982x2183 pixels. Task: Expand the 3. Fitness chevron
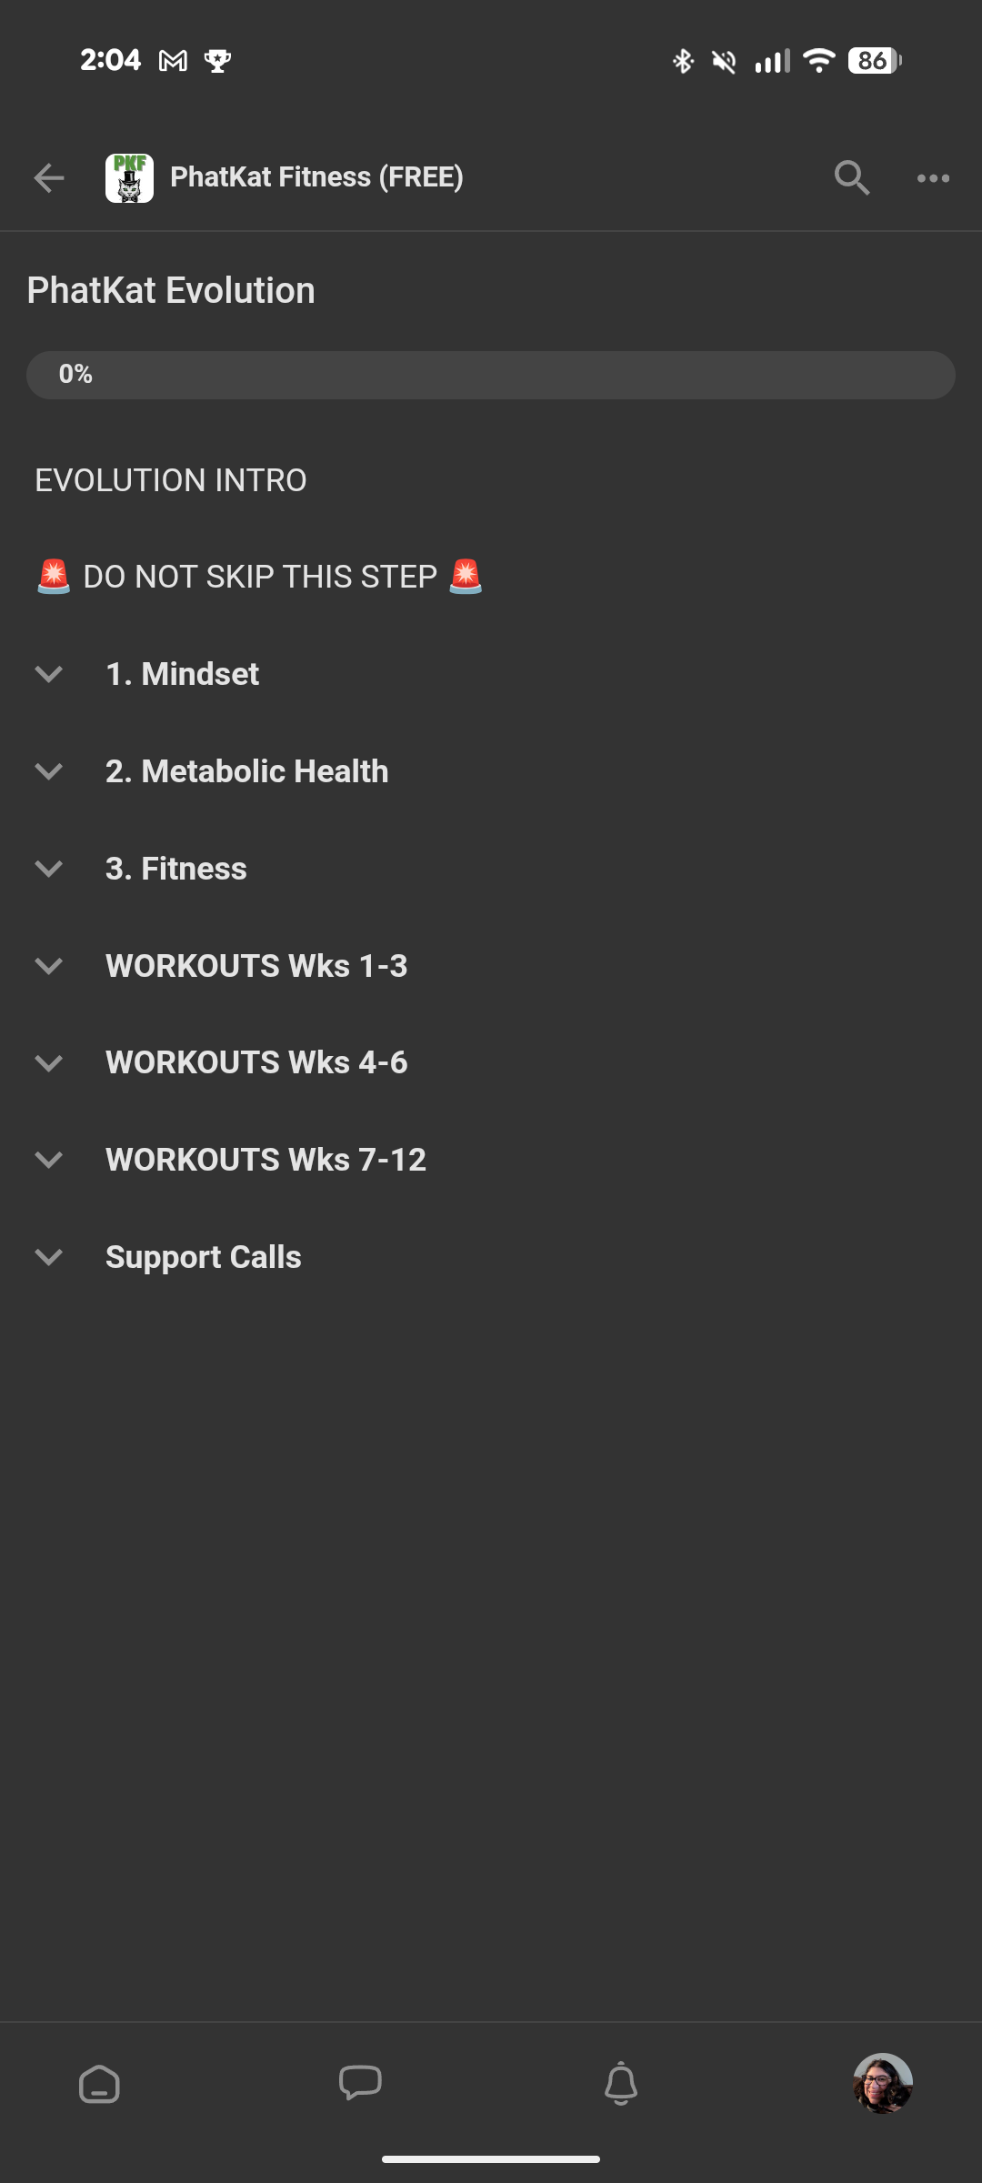pos(49,869)
